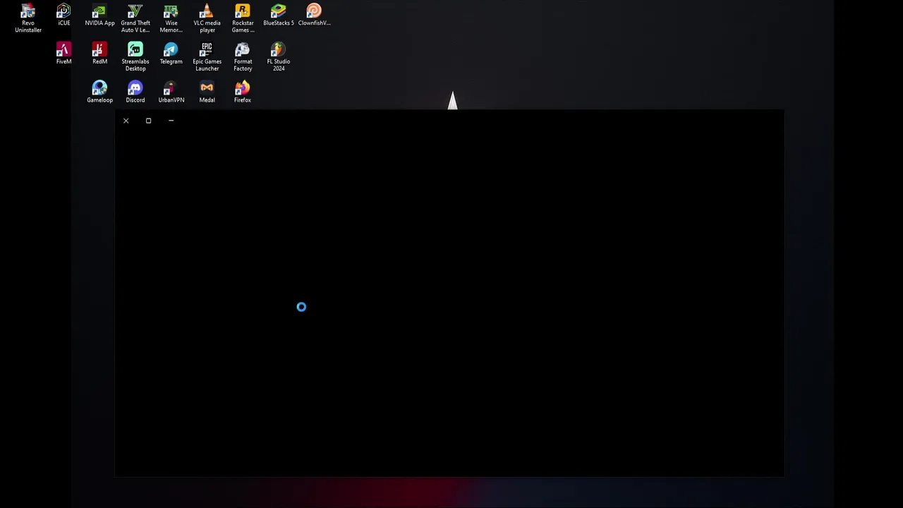
Task: Close the loading black window
Action: click(x=126, y=121)
